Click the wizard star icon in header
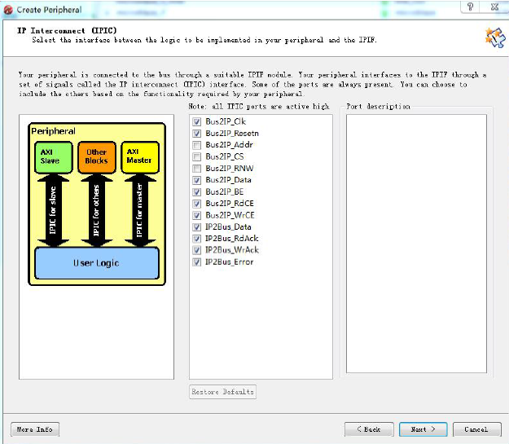The height and width of the screenshot is (444, 509). point(491,36)
